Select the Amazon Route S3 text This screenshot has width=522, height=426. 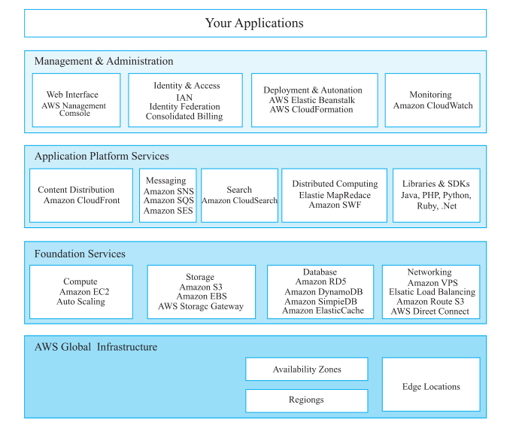[x=430, y=302]
